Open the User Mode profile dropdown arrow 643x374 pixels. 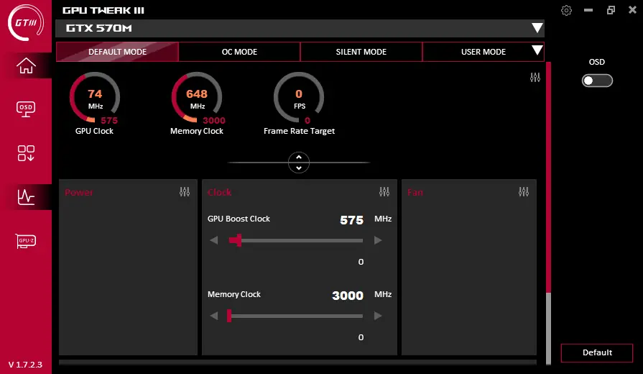pos(537,50)
